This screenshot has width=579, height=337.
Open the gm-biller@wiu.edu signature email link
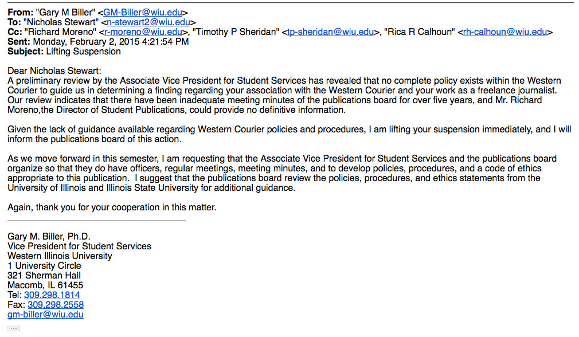click(45, 315)
